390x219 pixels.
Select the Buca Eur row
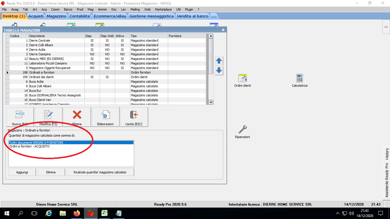point(106,91)
